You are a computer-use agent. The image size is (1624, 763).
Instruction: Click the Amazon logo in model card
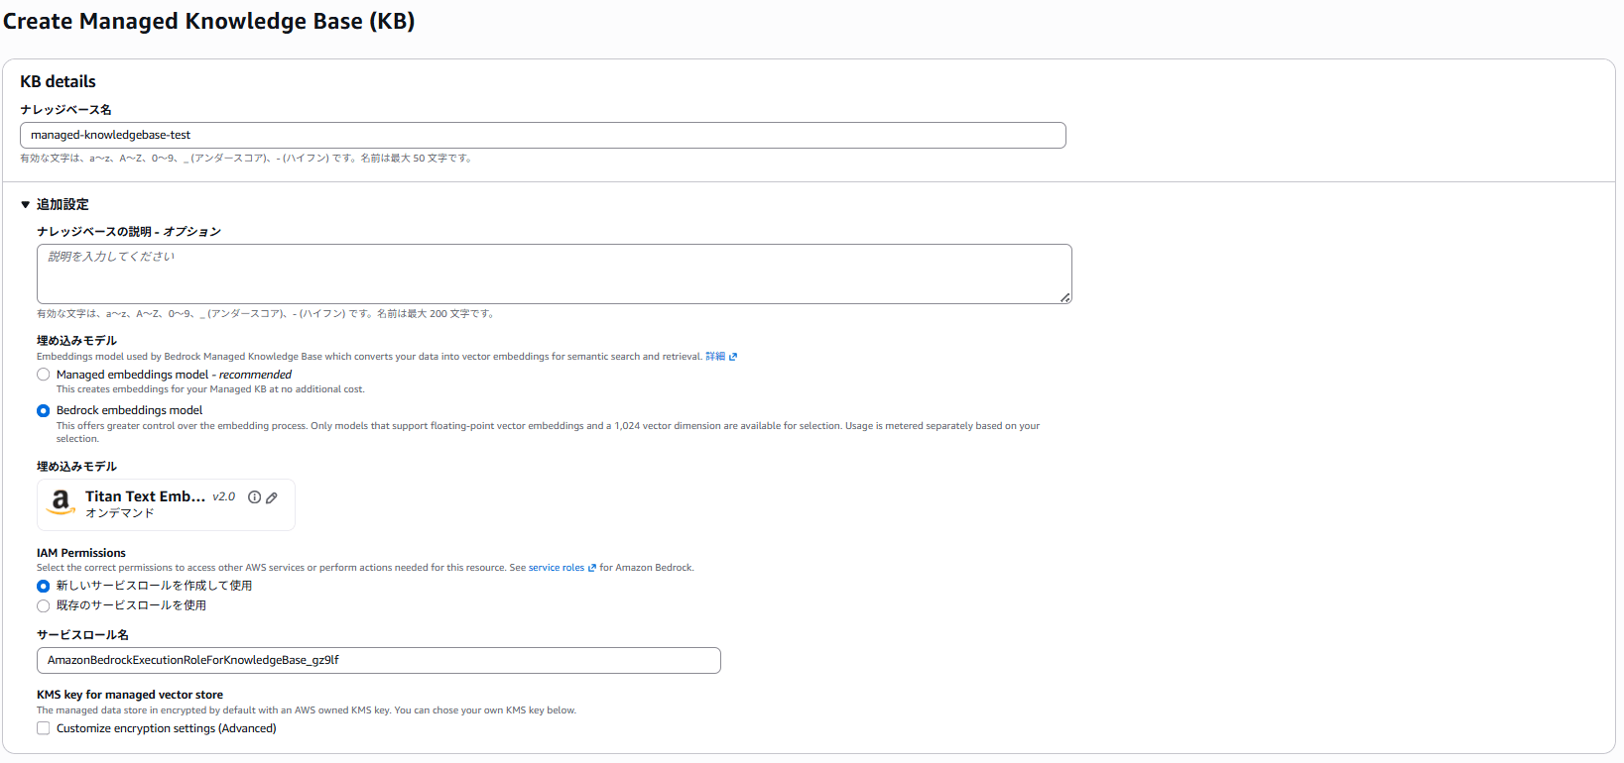pos(62,502)
